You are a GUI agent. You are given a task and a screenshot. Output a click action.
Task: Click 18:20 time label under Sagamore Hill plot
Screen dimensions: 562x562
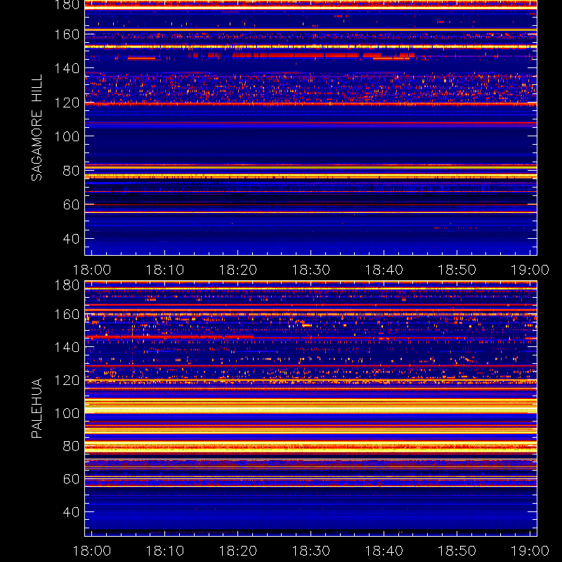coord(238,270)
